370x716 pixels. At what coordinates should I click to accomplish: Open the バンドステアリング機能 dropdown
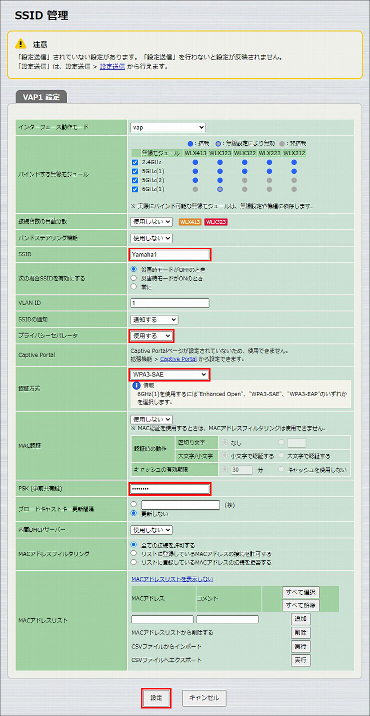[x=151, y=238]
